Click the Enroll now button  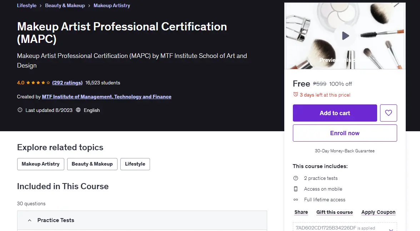(345, 133)
